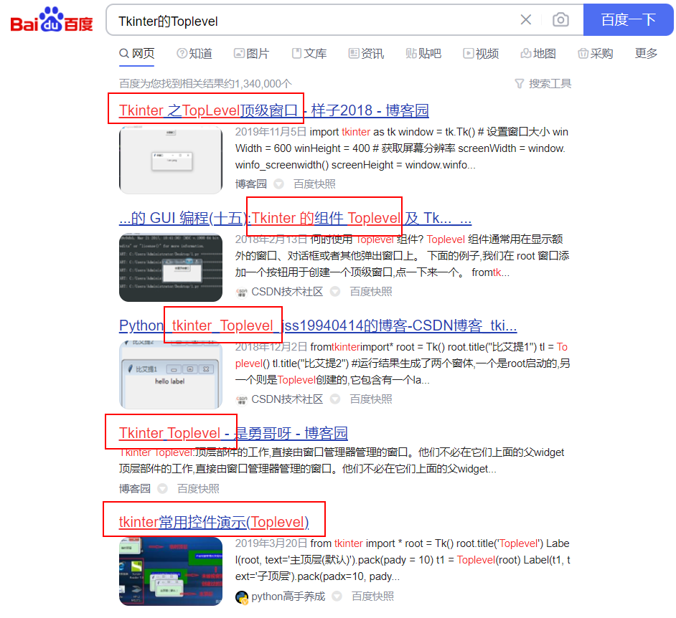Open result Python_tkinter_Toplevel_jss19940414的博客
Viewport: 676px width, 618px height.
(318, 325)
